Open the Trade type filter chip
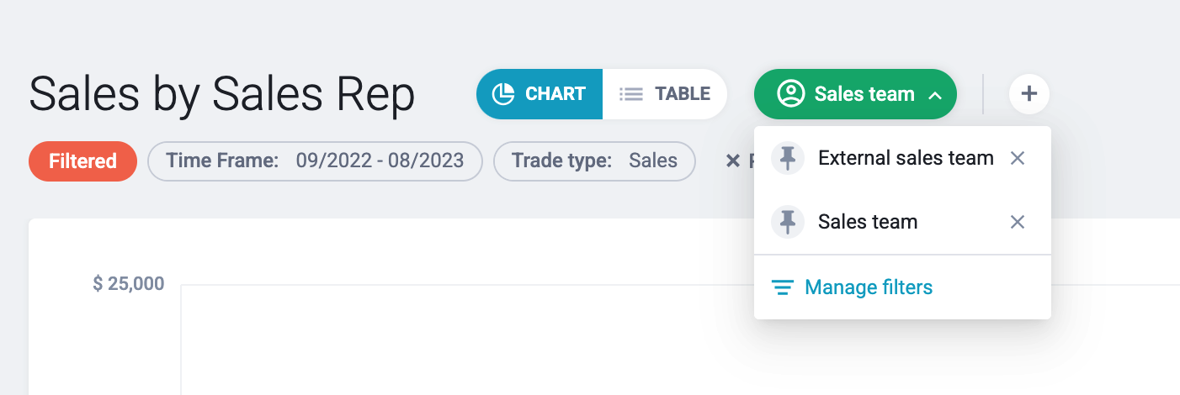The image size is (1180, 395). [x=594, y=161]
